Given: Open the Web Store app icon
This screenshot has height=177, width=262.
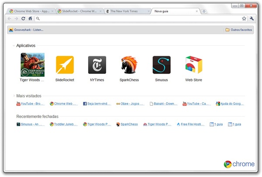Looking at the screenshot, I should point(194,65).
